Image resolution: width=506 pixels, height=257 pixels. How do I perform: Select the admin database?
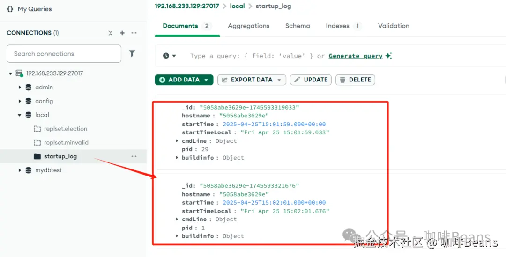pyautogui.click(x=44, y=88)
